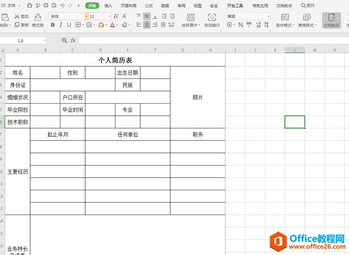Switch to the 数据 (Data) tab
The height and width of the screenshot is (255, 349).
click(165, 5)
